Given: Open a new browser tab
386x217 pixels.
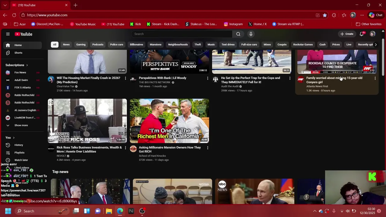Looking at the screenshot, I should 75,5.
